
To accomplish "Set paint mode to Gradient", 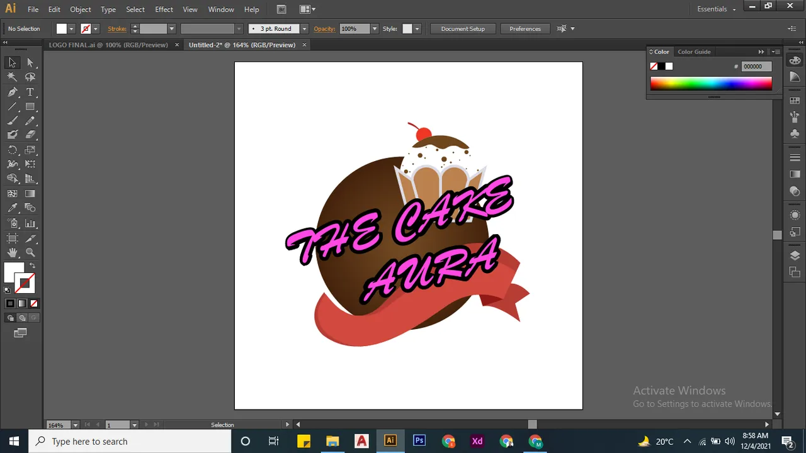I will [22, 304].
